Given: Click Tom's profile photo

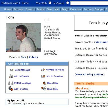Looking at the screenshot, I should click(23, 38).
